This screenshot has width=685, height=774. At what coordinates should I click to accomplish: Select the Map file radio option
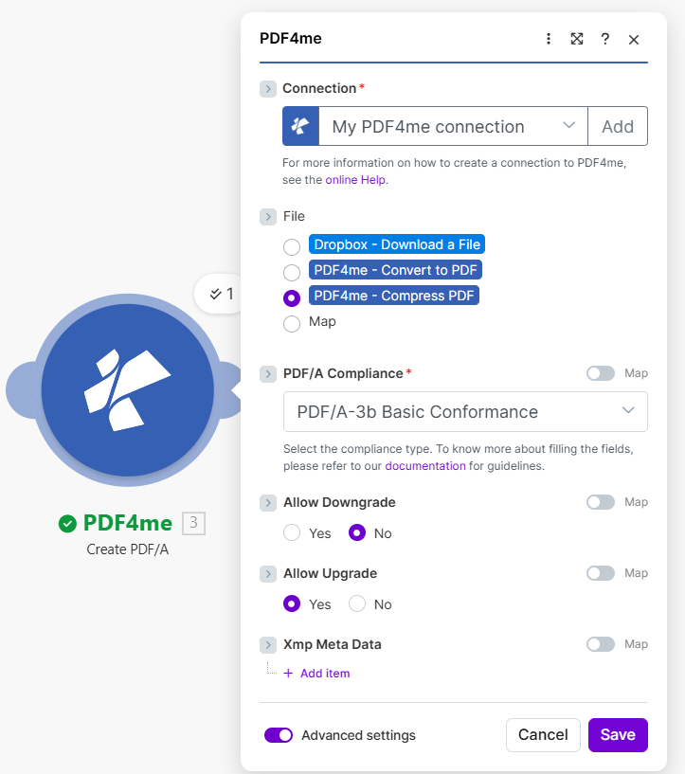tap(292, 324)
